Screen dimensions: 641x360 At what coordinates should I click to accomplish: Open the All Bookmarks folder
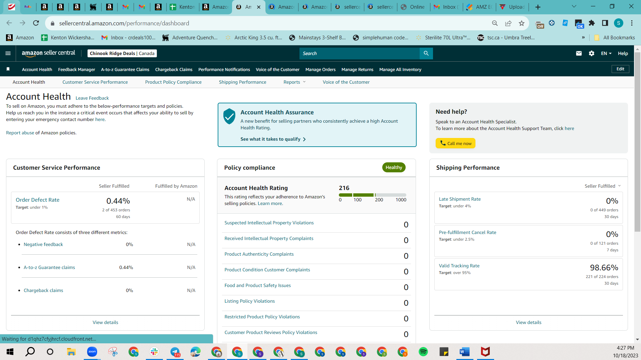point(615,37)
